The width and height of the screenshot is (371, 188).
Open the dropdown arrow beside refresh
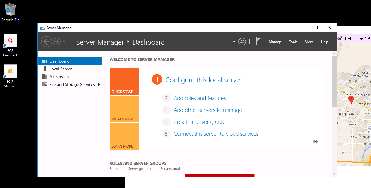coord(234,42)
